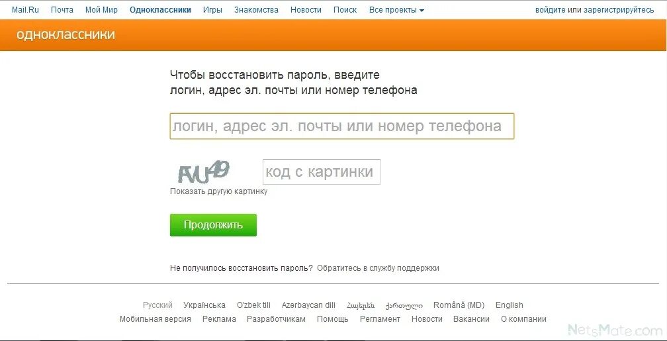Open О компании footer link
Viewport: 667px width, 341px height.
click(x=523, y=319)
